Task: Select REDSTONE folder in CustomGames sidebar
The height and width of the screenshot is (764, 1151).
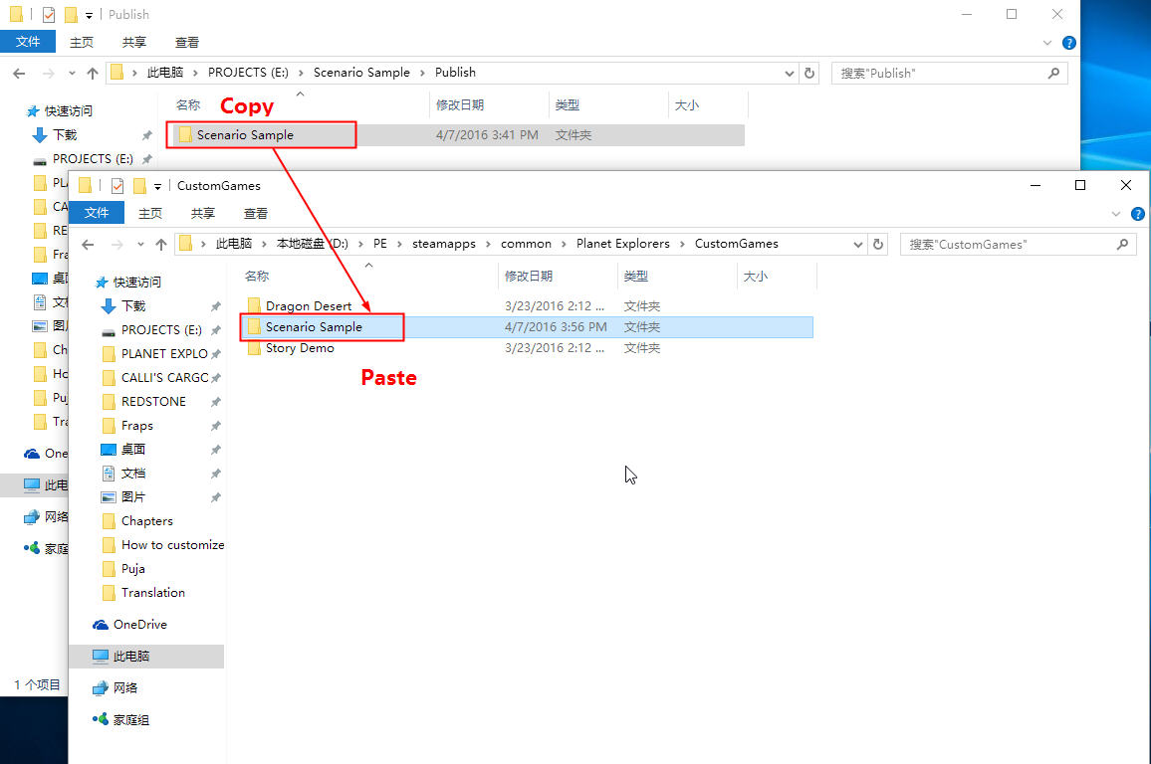Action: 153,402
